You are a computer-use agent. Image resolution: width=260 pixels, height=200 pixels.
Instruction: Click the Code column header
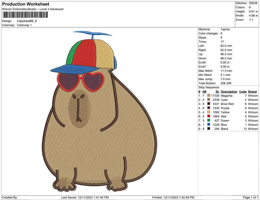point(243,91)
